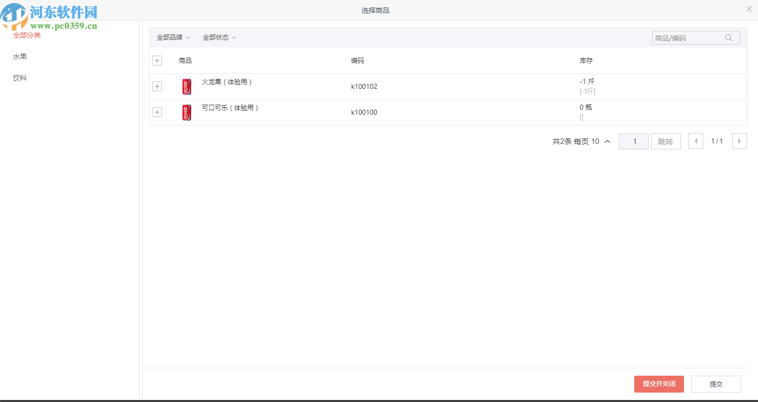Click stock value -1 斤
Screen dimensions: 758x402
[587, 81]
